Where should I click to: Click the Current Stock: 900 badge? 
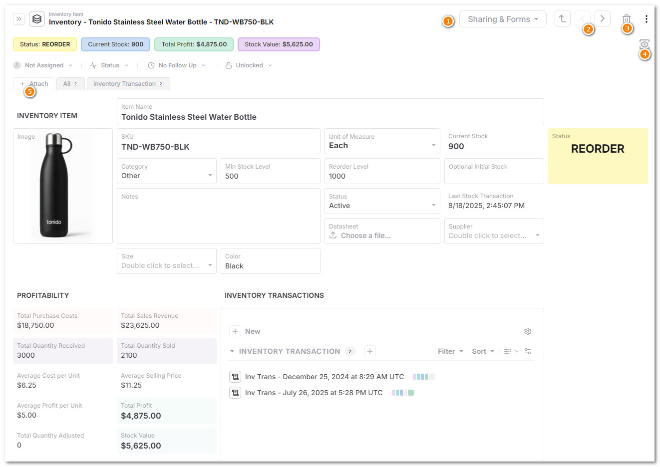pos(116,44)
